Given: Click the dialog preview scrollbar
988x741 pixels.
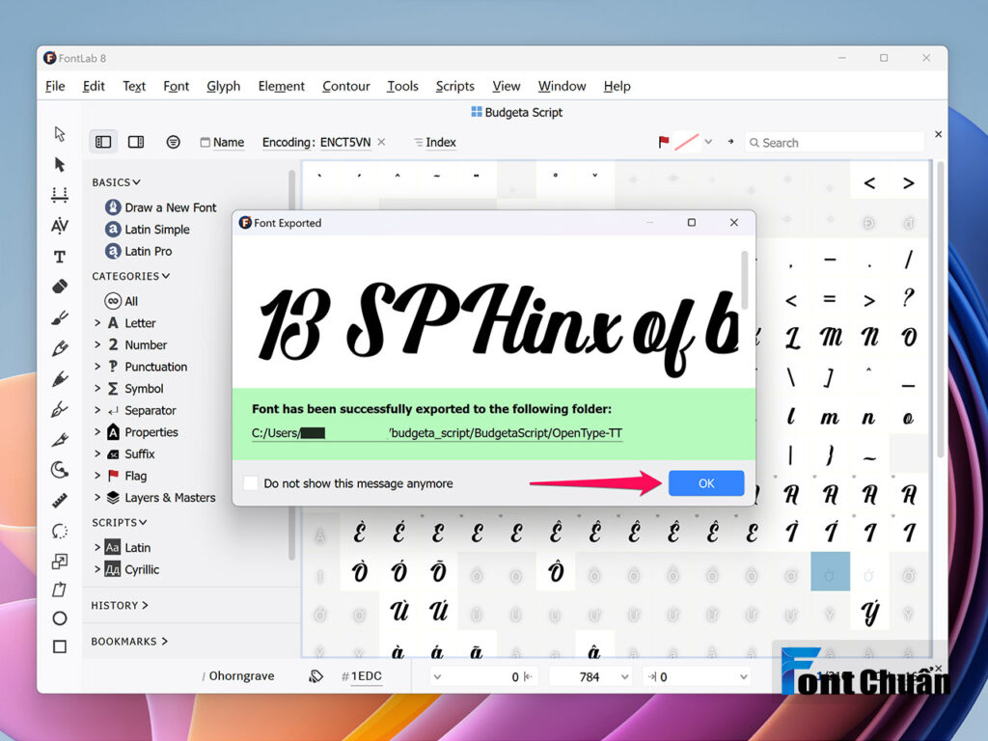Looking at the screenshot, I should pyautogui.click(x=745, y=281).
